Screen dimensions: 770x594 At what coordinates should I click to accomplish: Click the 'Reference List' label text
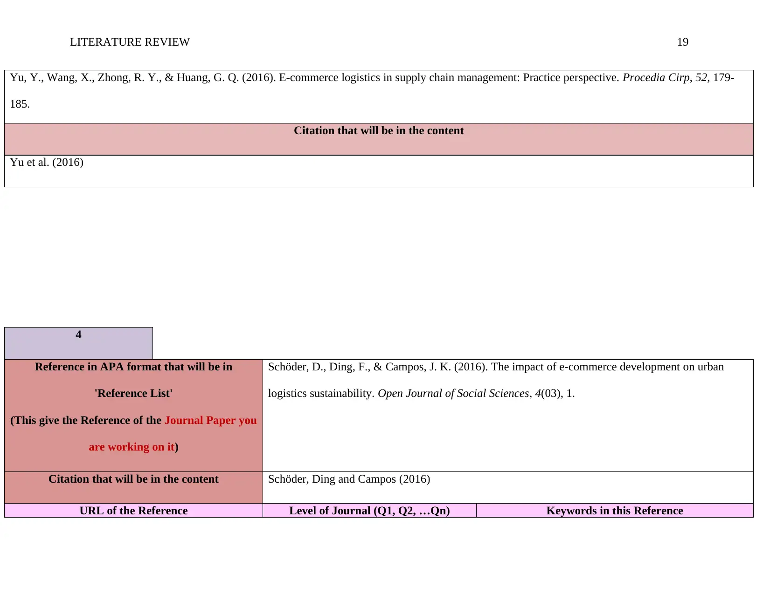133,393
